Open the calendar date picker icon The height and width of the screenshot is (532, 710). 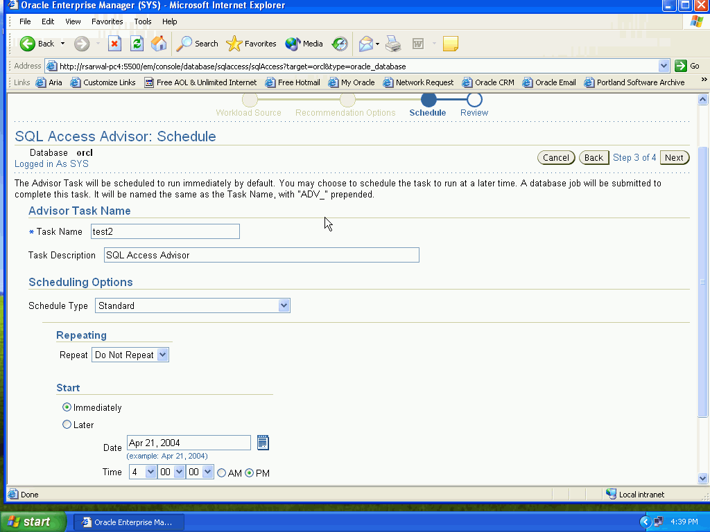[x=263, y=443]
